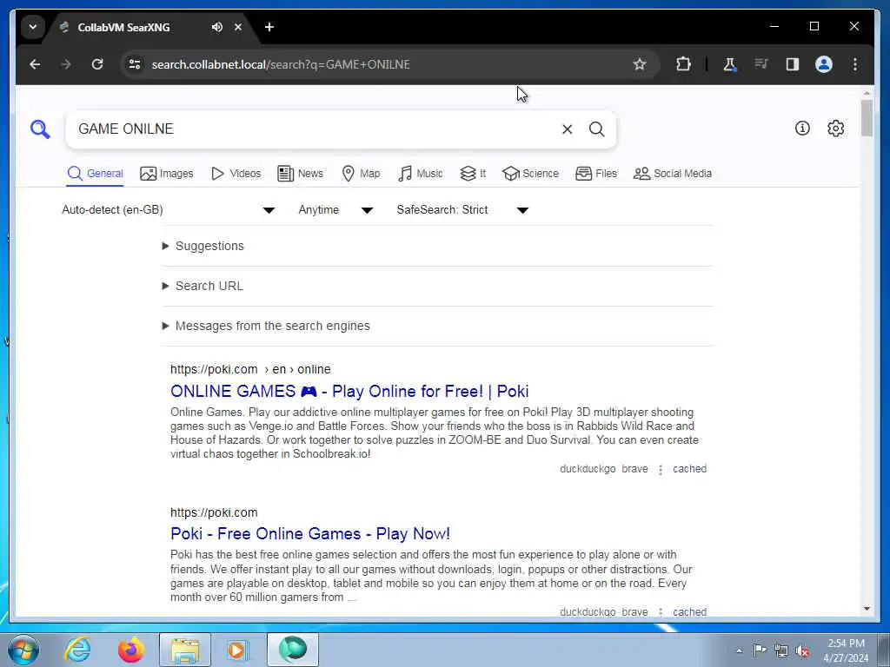Toggle the browser side panel
890x667 pixels.
pos(793,64)
